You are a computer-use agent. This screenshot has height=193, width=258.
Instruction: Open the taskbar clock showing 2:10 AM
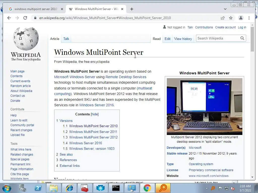pyautogui.click(x=245, y=188)
